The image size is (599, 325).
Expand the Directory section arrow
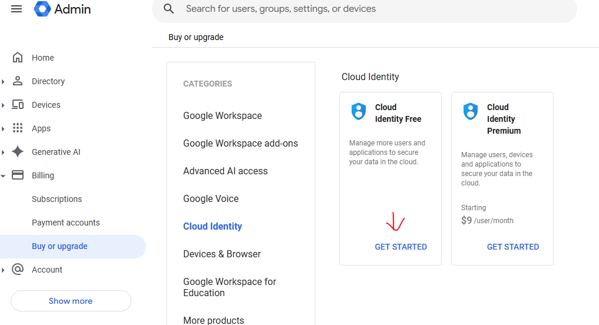[x=4, y=81]
